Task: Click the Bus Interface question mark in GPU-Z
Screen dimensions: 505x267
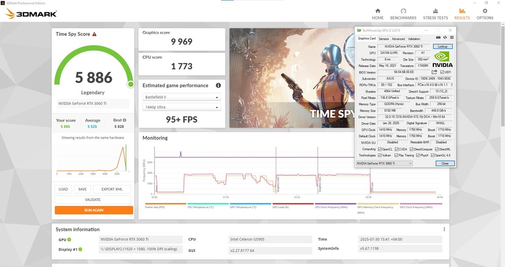Action: click(452, 85)
